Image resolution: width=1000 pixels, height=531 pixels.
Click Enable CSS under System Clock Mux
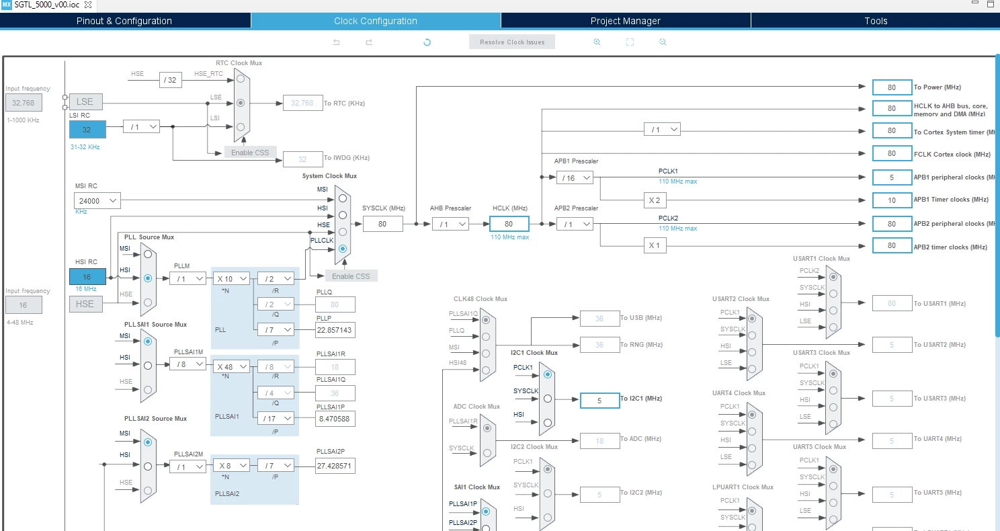(x=351, y=276)
